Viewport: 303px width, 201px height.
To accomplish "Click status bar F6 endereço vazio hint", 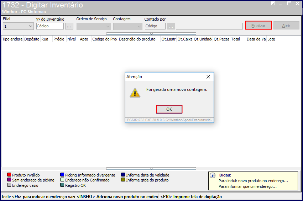I will (38, 197).
